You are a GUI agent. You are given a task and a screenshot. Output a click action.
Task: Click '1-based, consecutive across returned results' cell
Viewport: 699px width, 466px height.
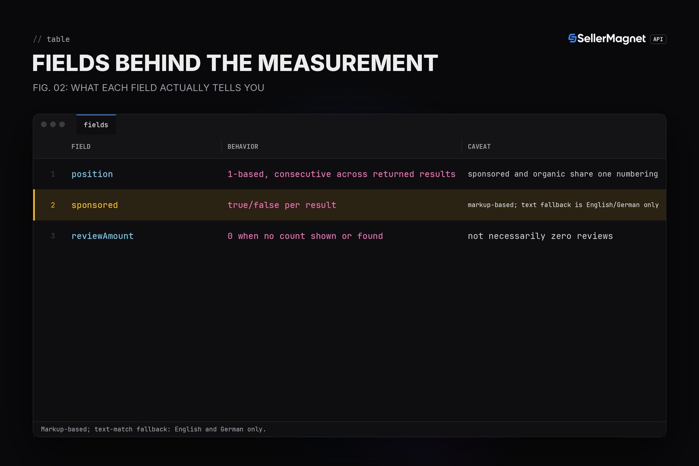(x=341, y=174)
